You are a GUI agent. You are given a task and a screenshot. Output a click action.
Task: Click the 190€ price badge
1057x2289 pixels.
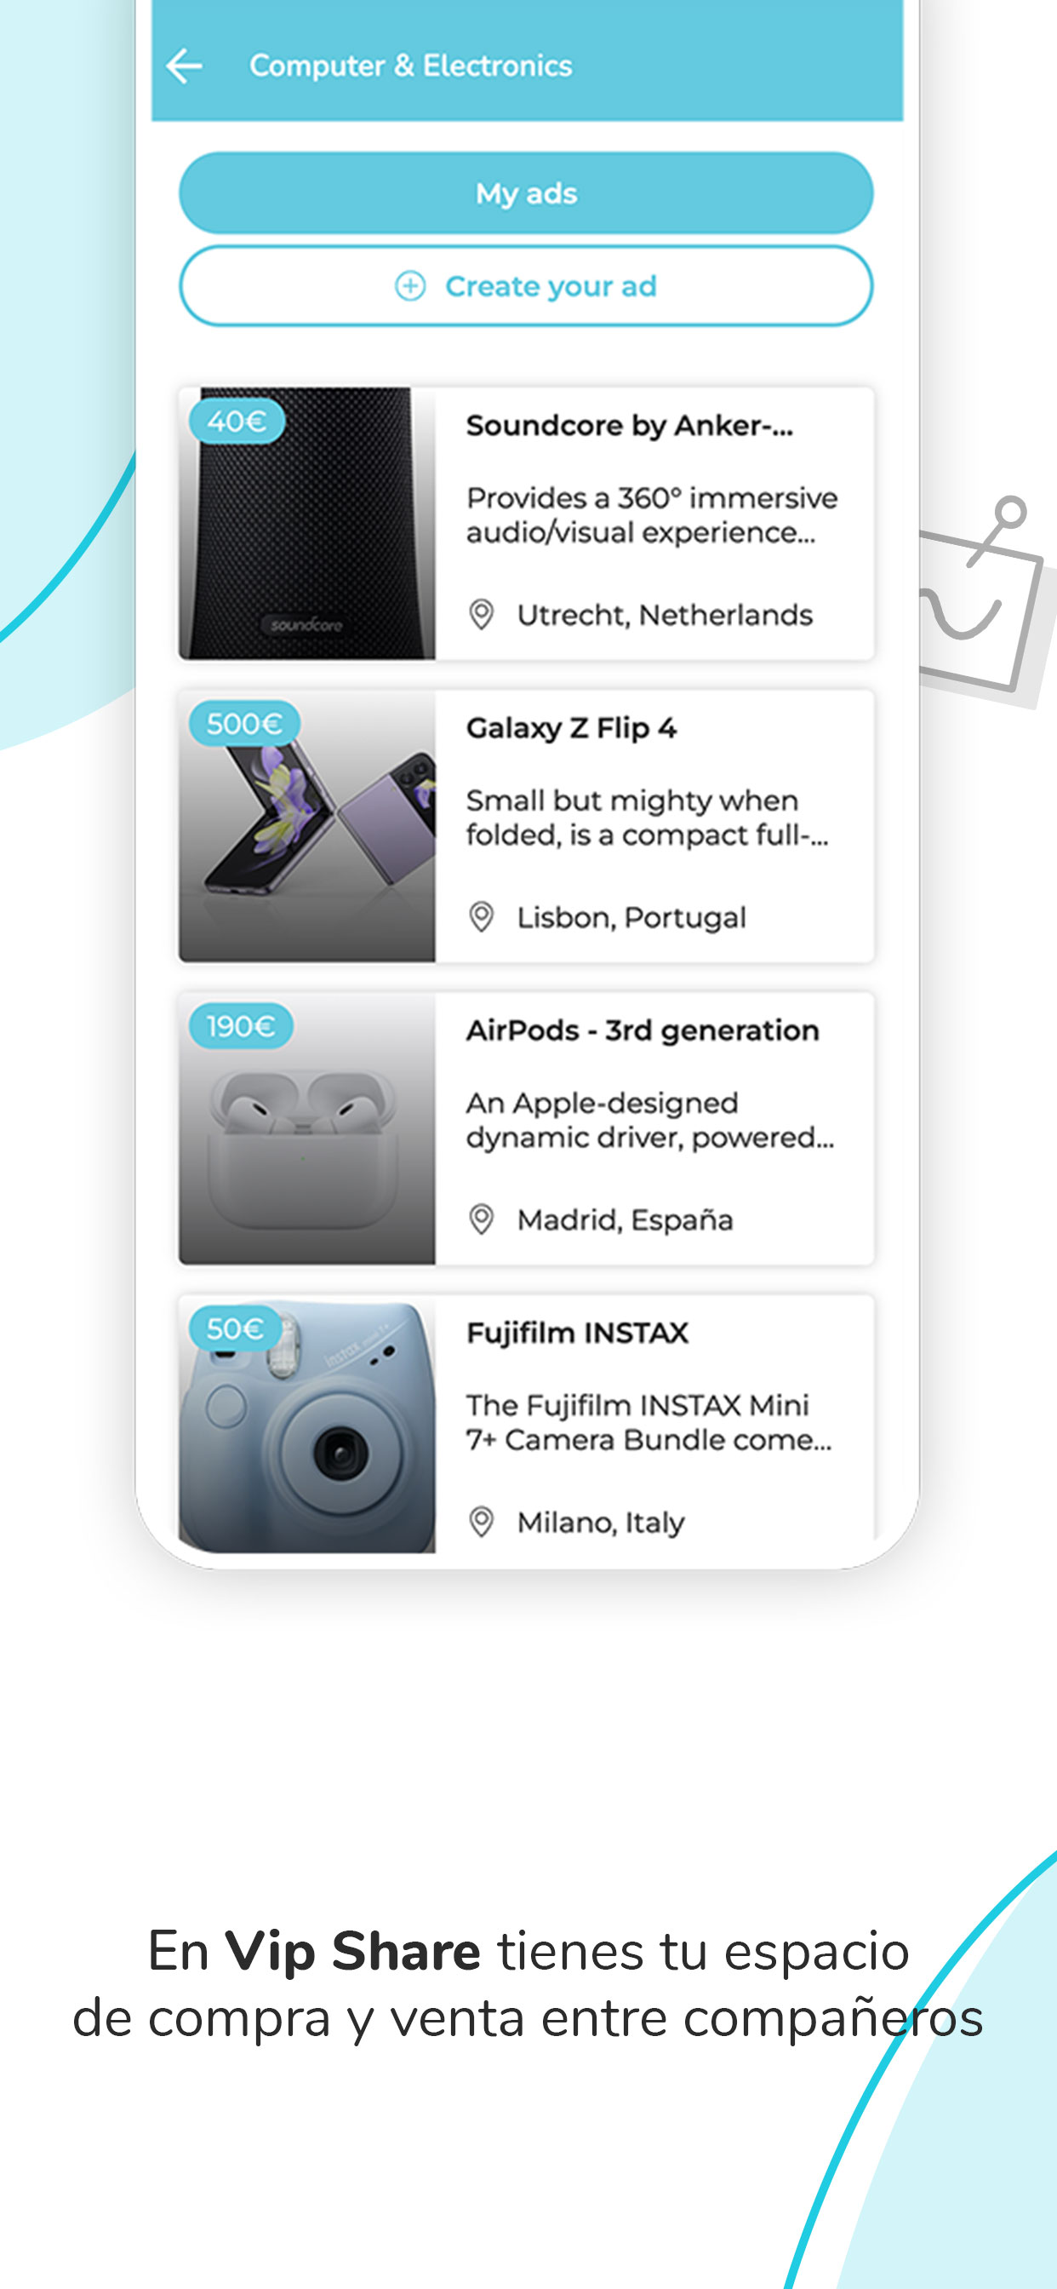(x=241, y=1026)
